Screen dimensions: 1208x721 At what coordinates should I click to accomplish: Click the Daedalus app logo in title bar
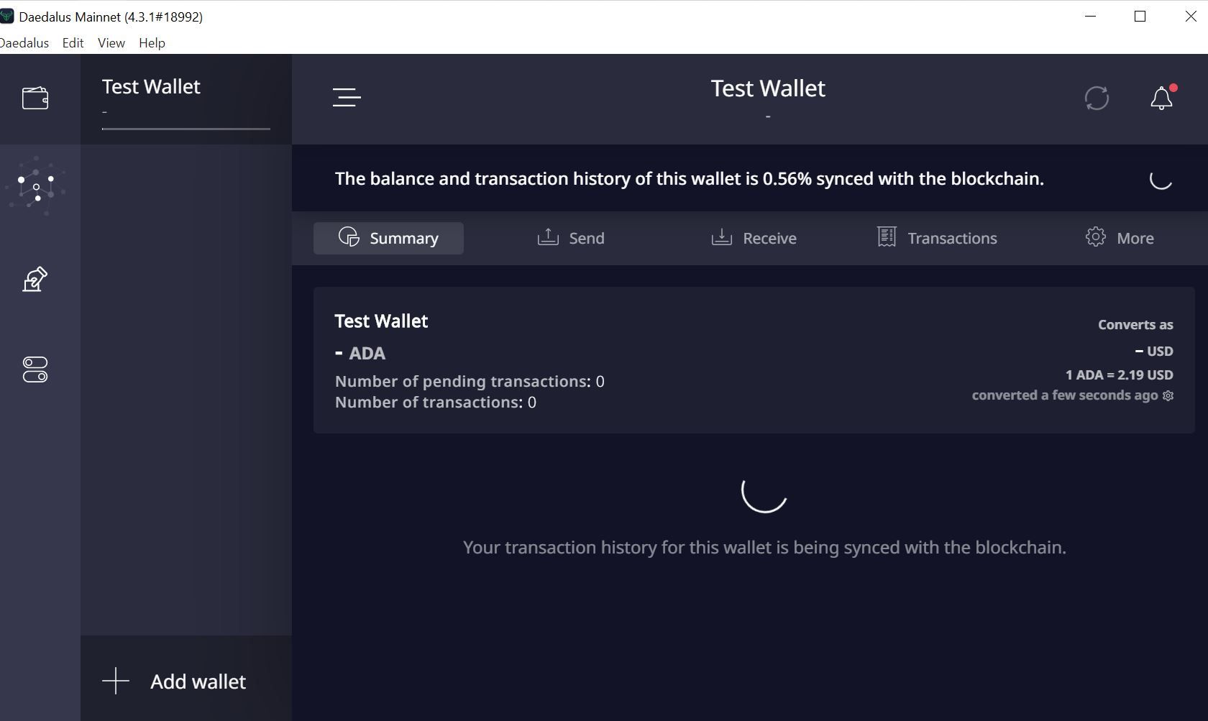(x=6, y=16)
